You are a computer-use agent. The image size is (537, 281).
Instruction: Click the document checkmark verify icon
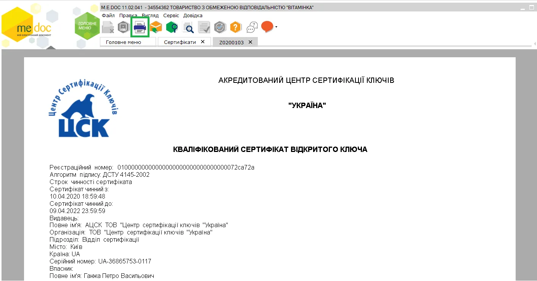(204, 27)
